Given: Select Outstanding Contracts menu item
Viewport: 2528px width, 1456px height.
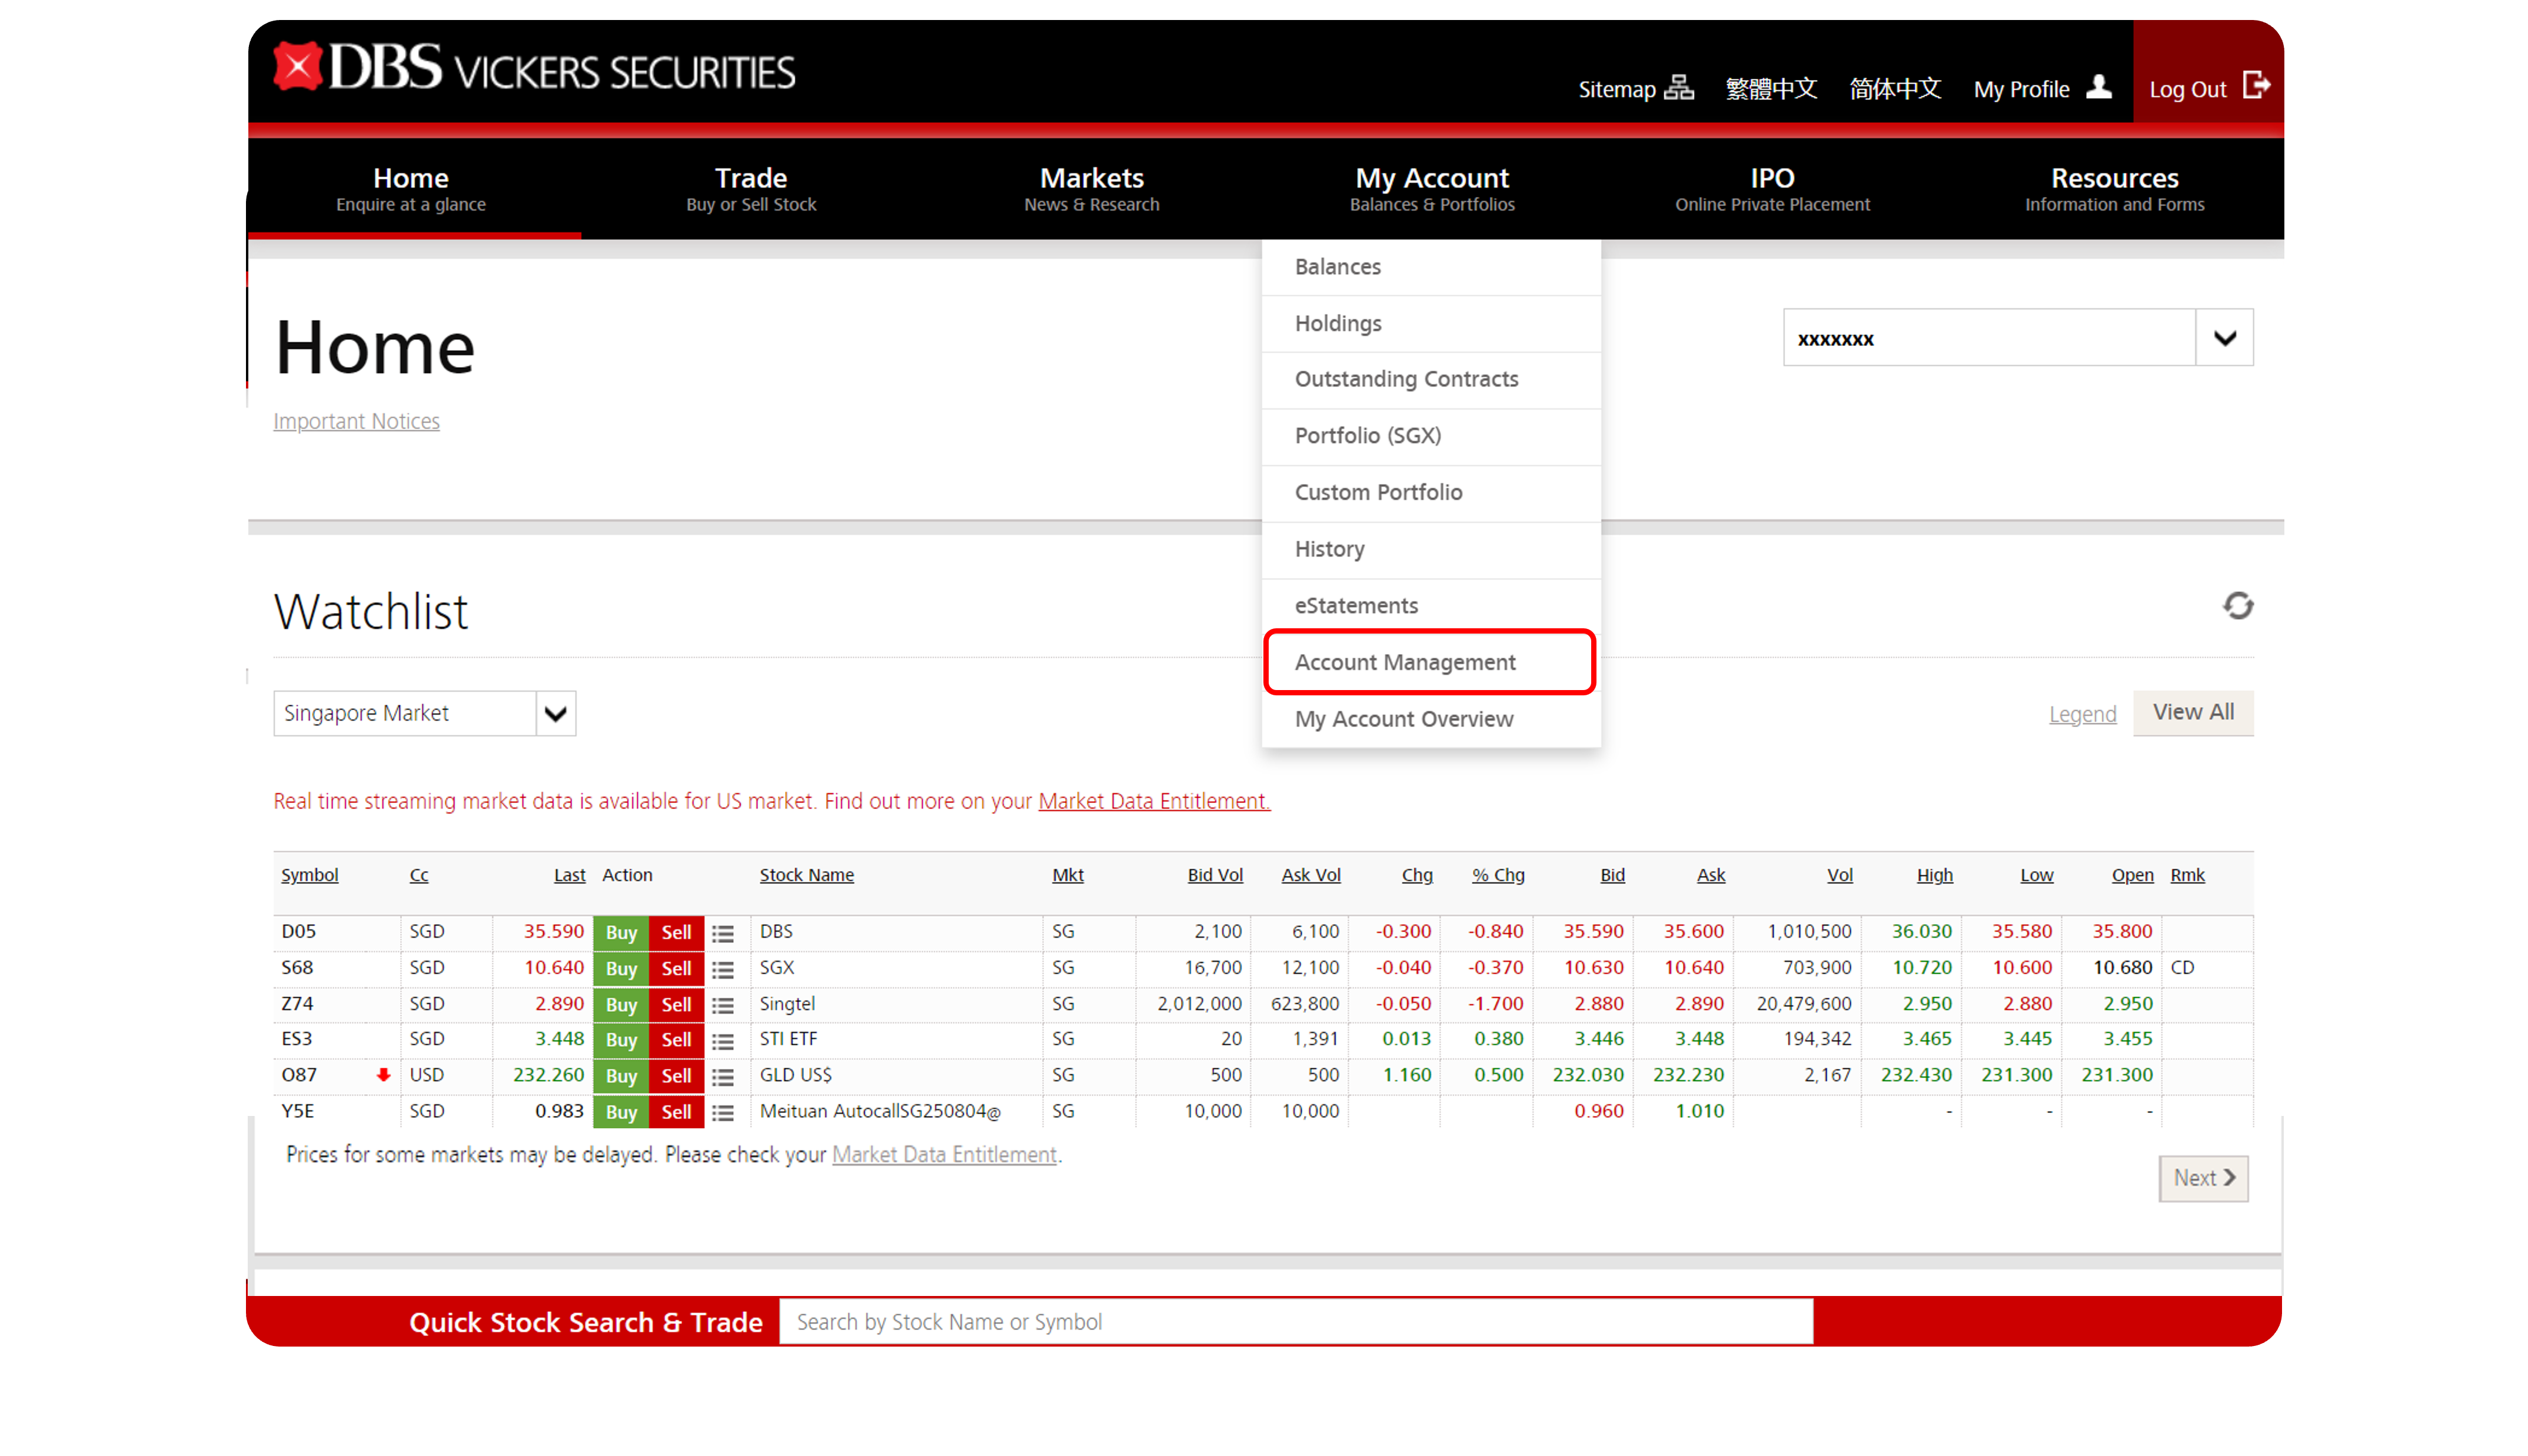Looking at the screenshot, I should pos(1431,380).
